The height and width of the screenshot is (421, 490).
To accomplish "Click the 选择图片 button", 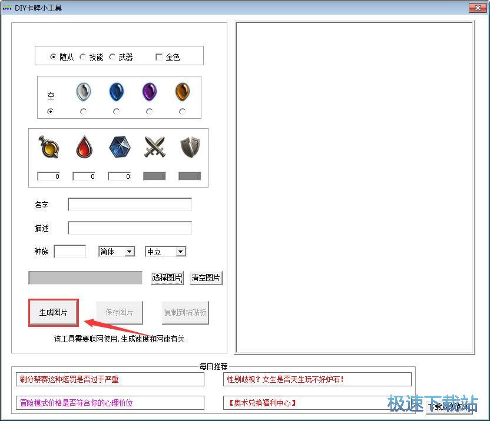I will (167, 278).
